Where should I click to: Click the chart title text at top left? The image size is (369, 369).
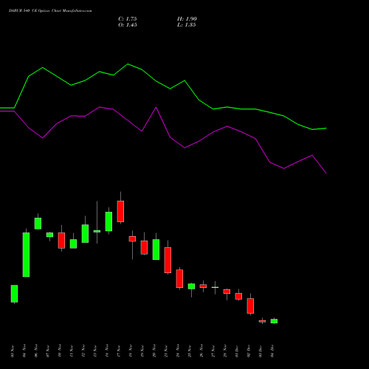pos(50,11)
